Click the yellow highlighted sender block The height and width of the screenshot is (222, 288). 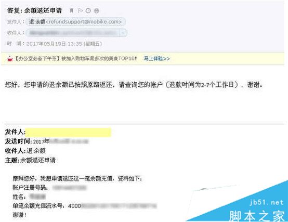click(68, 132)
